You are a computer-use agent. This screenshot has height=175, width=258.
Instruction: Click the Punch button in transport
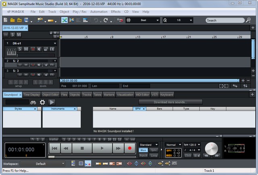click(x=143, y=155)
